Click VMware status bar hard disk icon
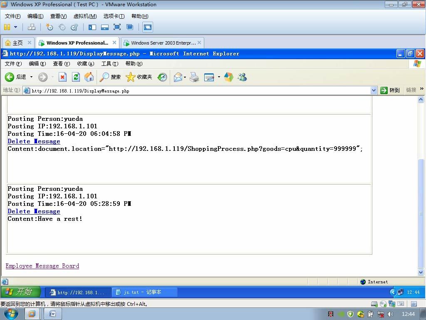426x320 pixels. (374, 304)
